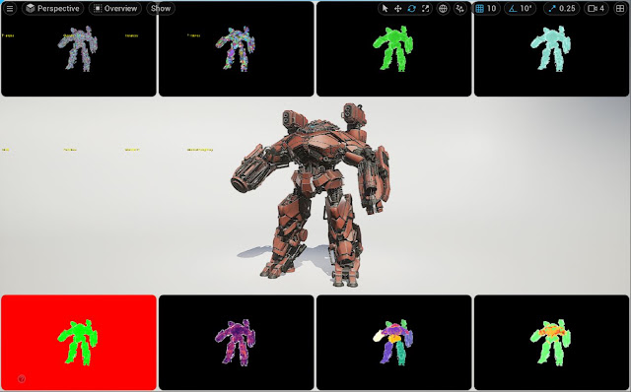
Task: Open camera speed setting 4
Action: [596, 9]
